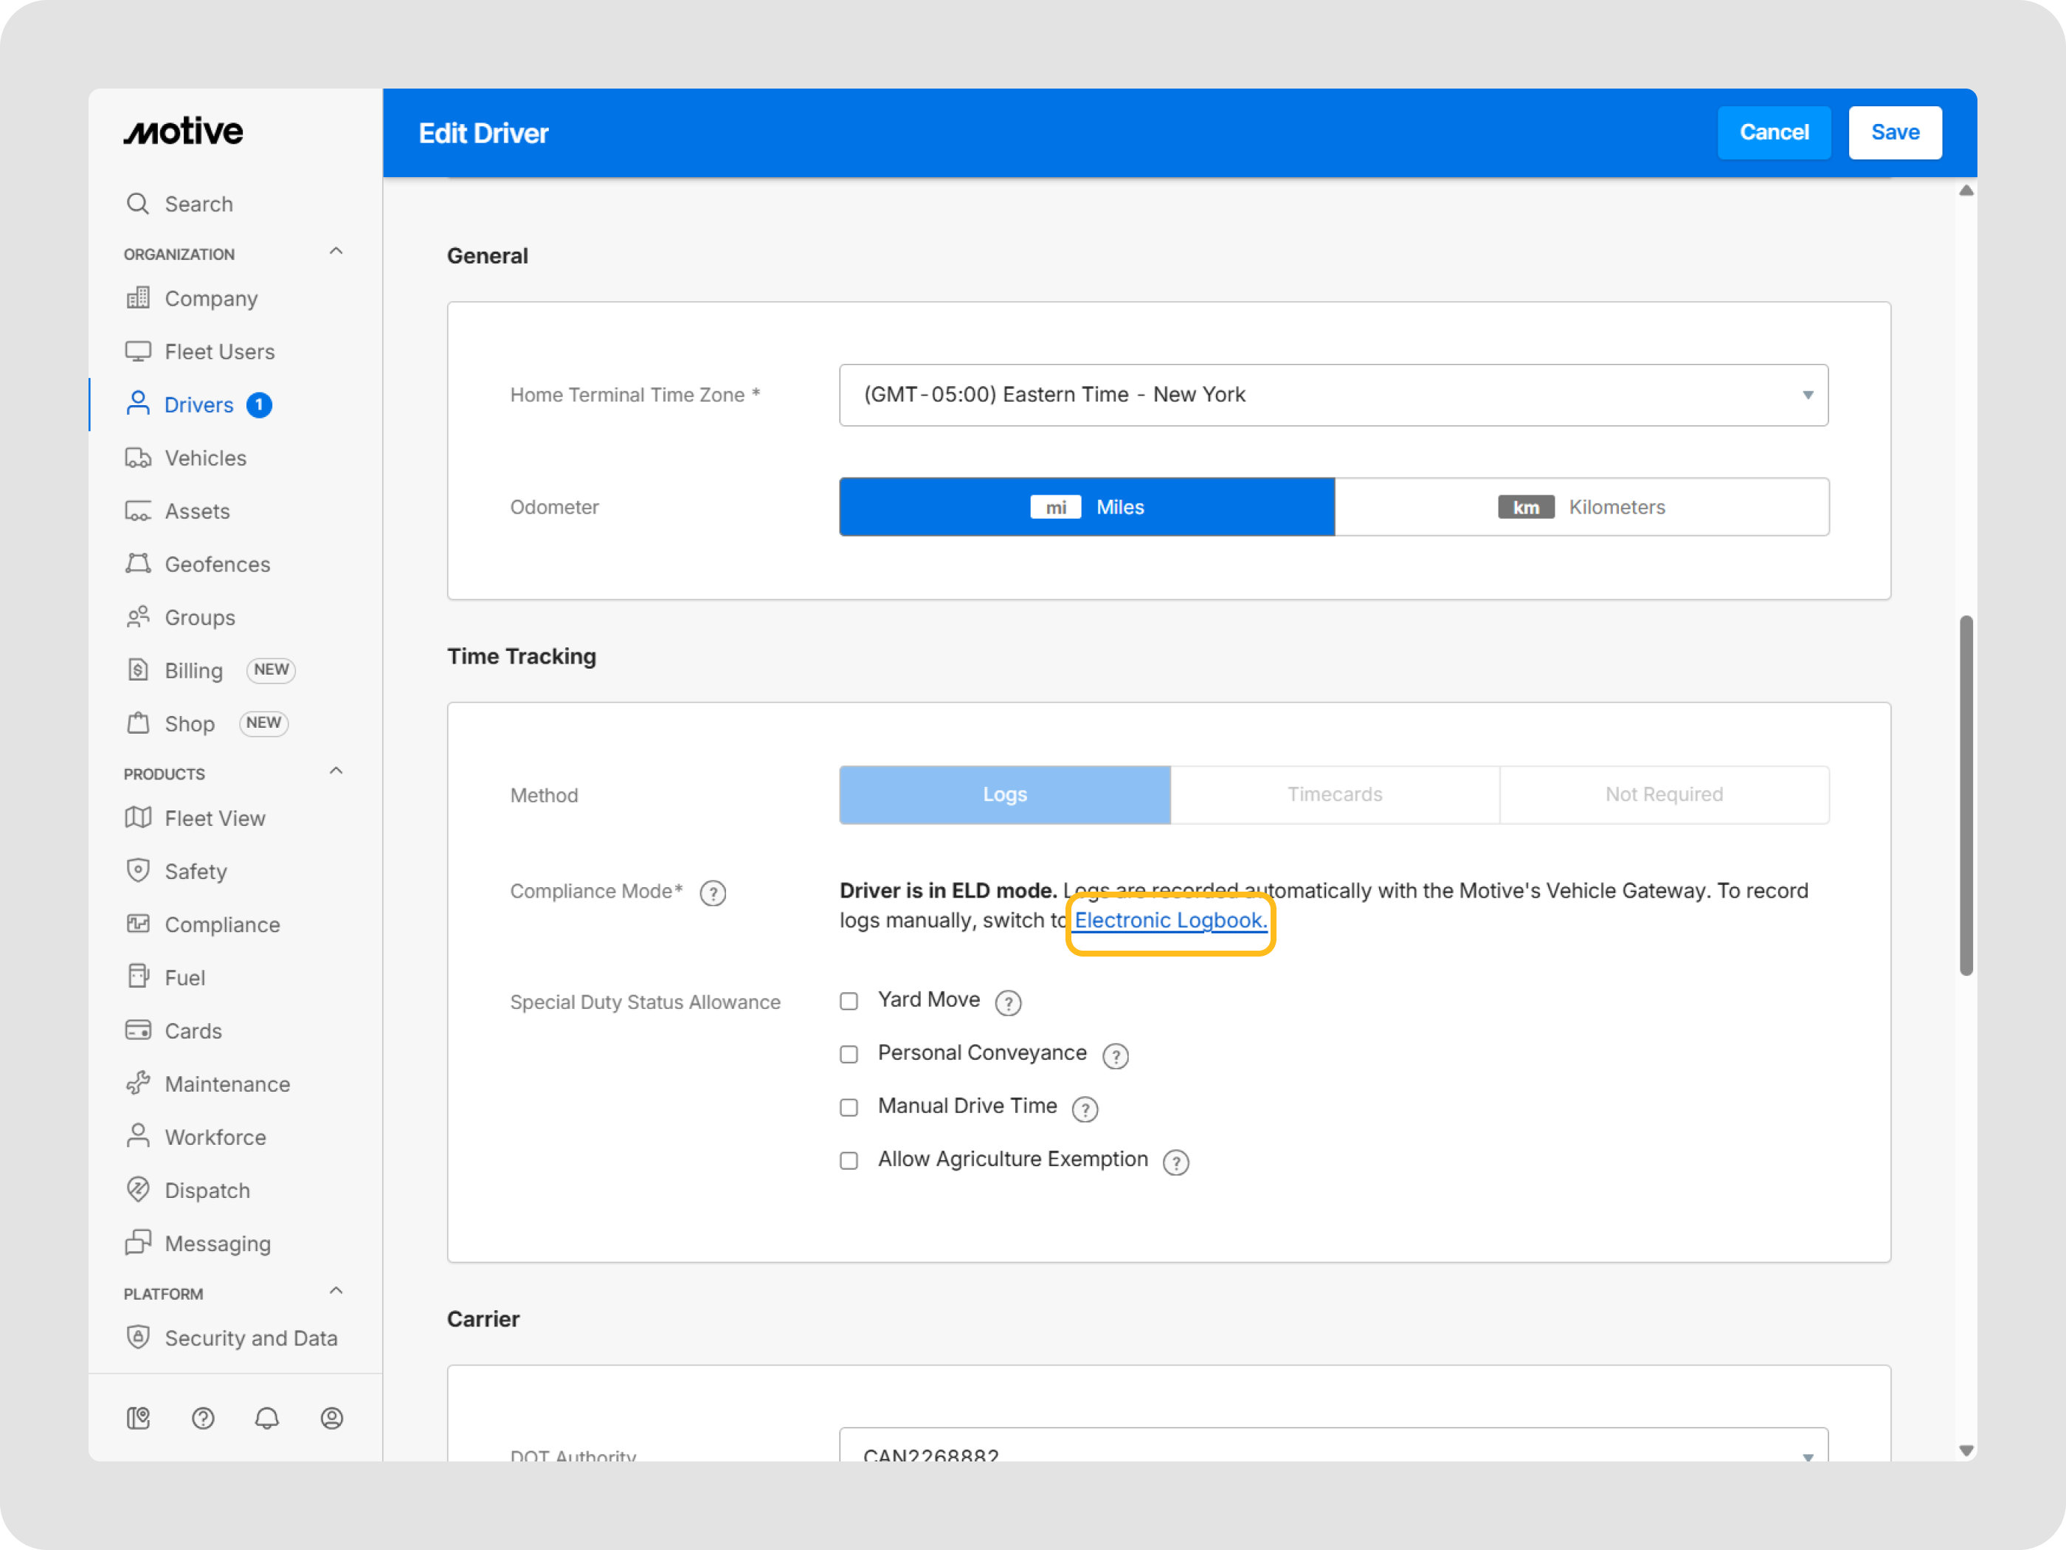The width and height of the screenshot is (2066, 1550).
Task: Click the Save button
Action: [1894, 133]
